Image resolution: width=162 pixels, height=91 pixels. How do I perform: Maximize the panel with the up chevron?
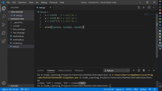149,70
